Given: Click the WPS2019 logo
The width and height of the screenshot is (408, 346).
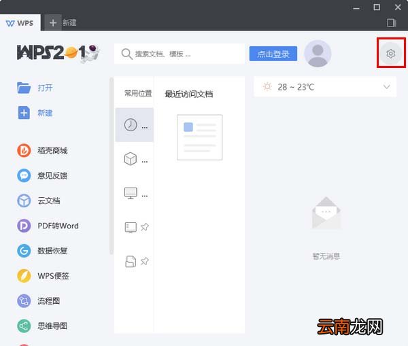Looking at the screenshot, I should click(x=58, y=54).
